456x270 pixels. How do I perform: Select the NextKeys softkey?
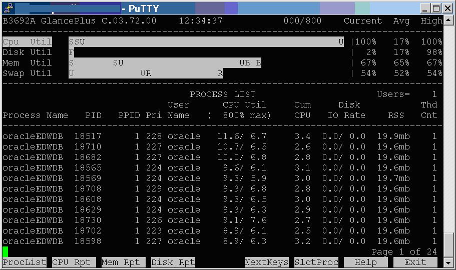[x=267, y=262]
